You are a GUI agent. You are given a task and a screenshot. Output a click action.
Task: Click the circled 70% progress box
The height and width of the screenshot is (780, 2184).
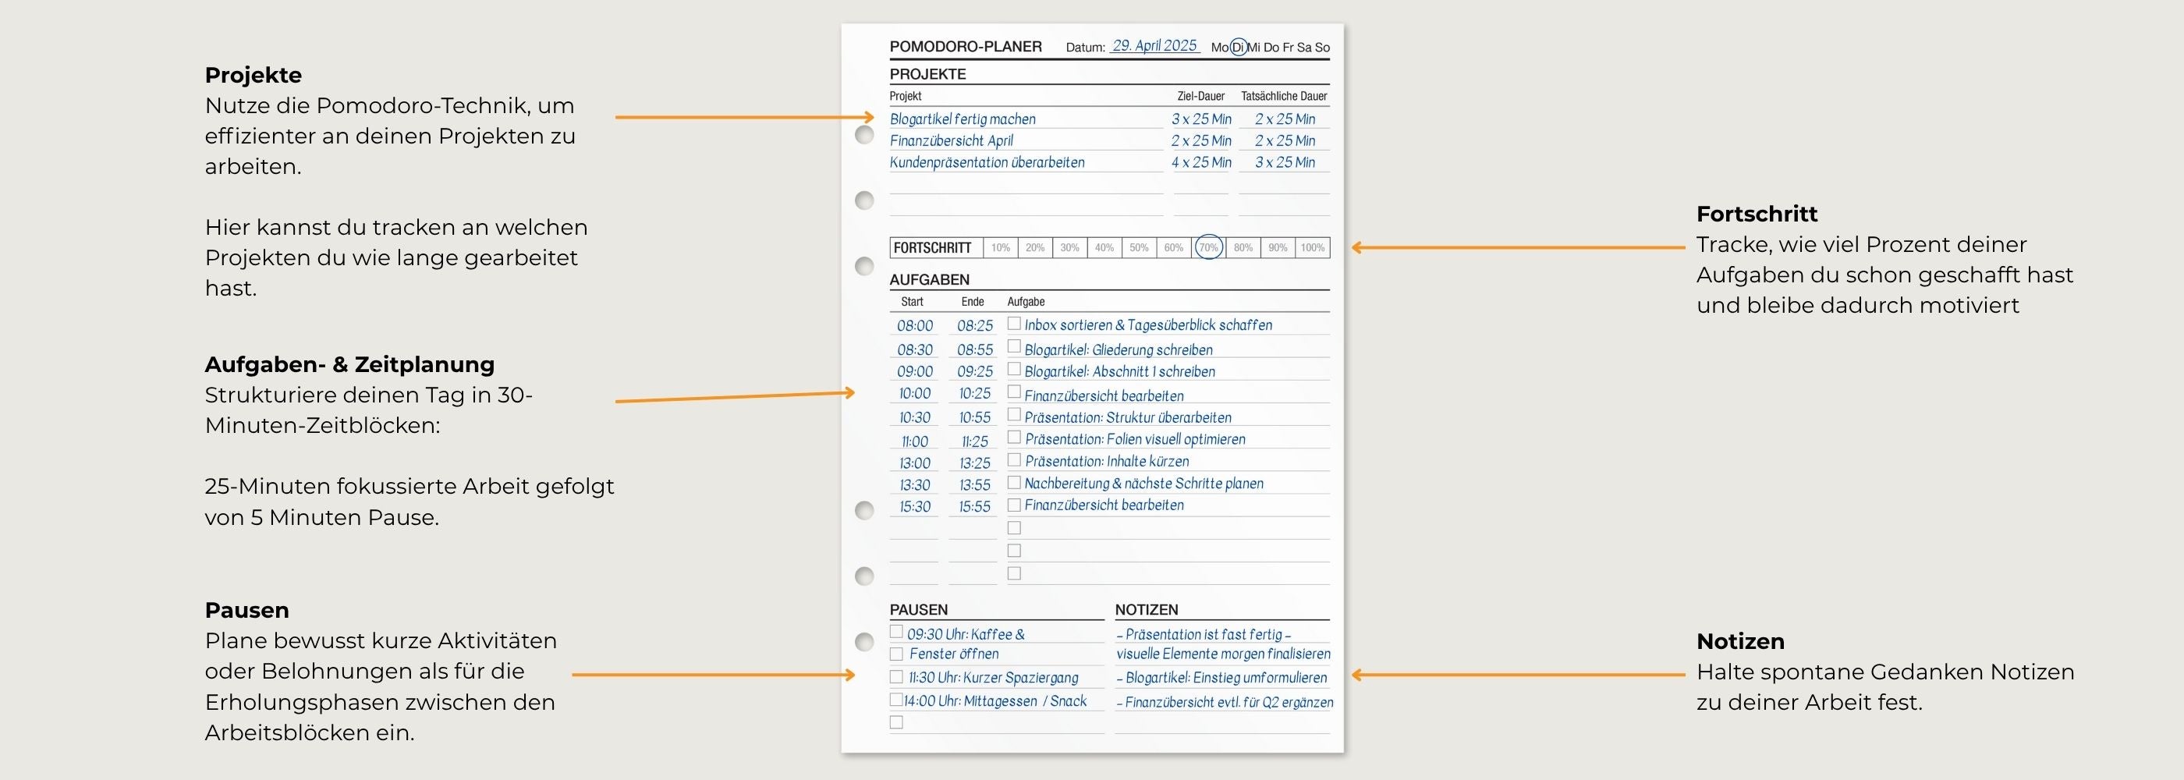pos(1208,247)
